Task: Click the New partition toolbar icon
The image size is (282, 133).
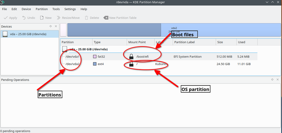Action: pyautogui.click(x=42, y=18)
